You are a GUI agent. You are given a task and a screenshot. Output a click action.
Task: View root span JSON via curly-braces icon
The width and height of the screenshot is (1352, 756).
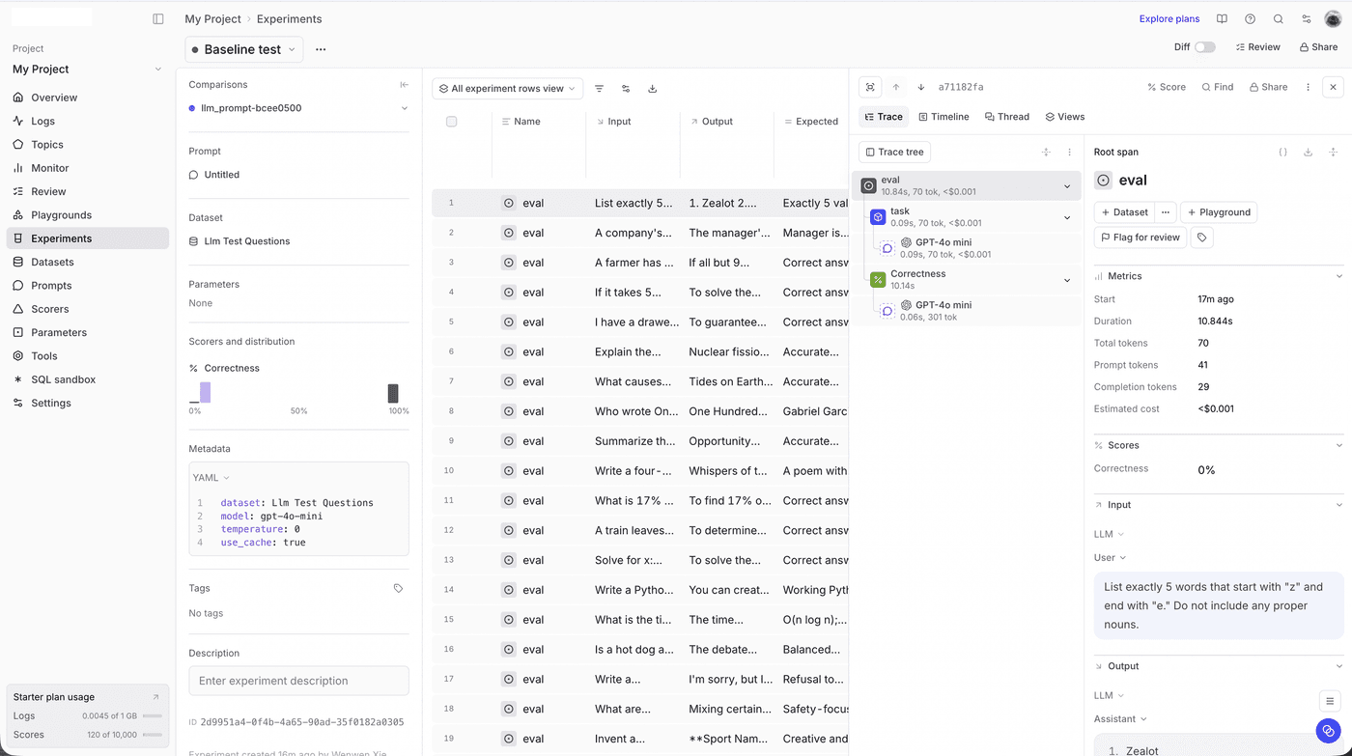1282,152
